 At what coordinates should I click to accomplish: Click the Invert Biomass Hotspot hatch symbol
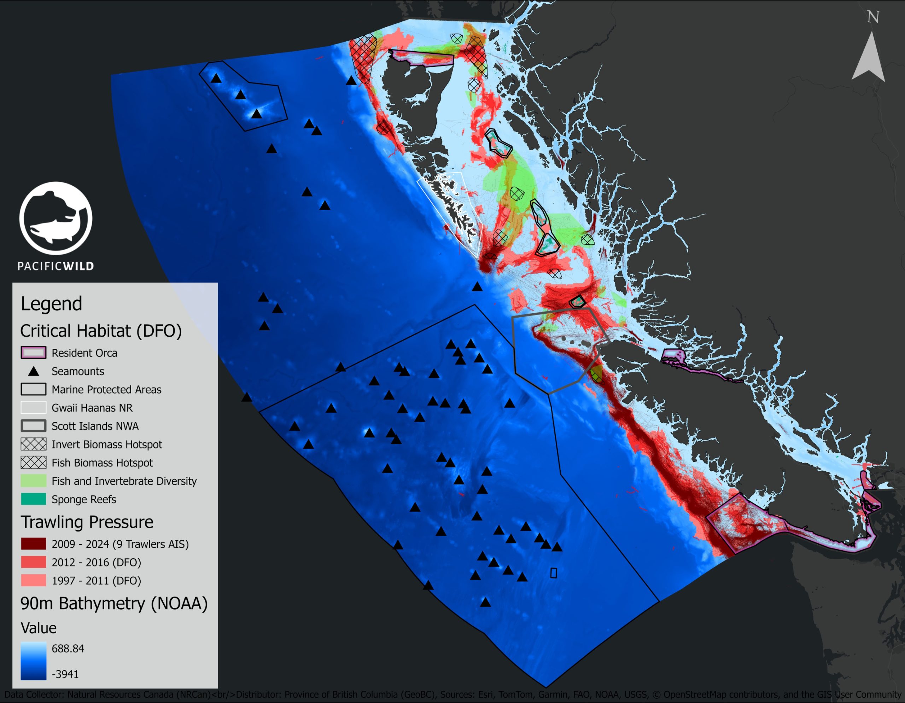click(x=34, y=445)
